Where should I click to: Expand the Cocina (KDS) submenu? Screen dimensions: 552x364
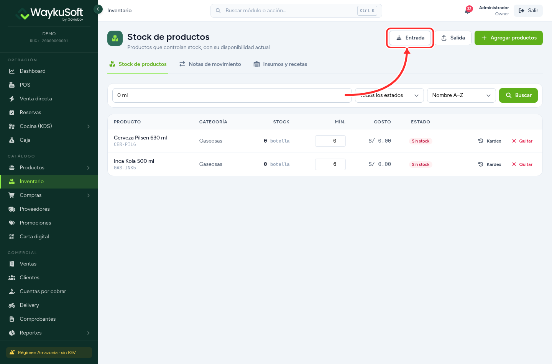pyautogui.click(x=89, y=126)
